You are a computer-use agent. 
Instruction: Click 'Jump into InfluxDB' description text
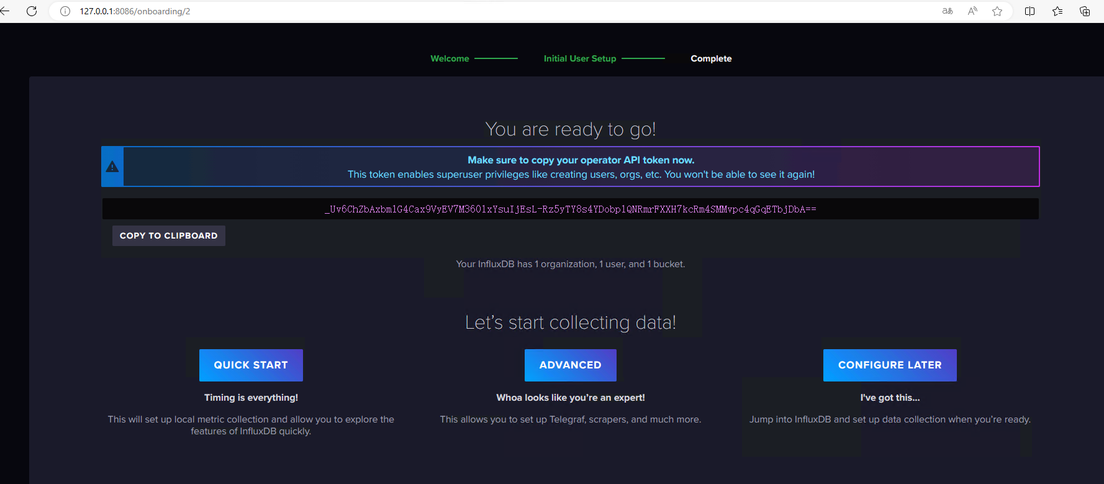890,419
